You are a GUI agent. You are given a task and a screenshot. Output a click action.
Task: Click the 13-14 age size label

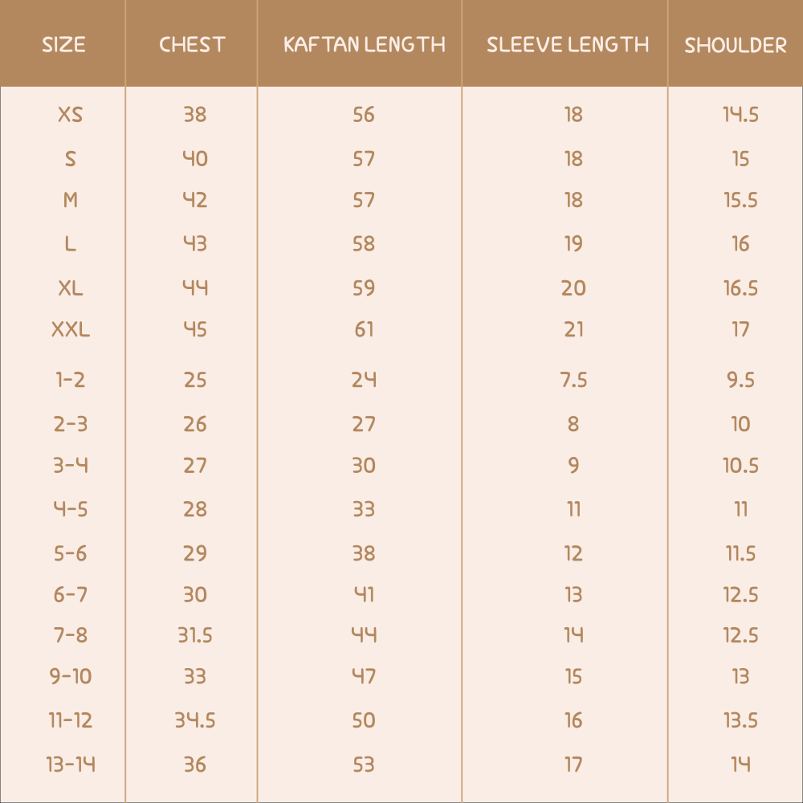[x=71, y=764]
